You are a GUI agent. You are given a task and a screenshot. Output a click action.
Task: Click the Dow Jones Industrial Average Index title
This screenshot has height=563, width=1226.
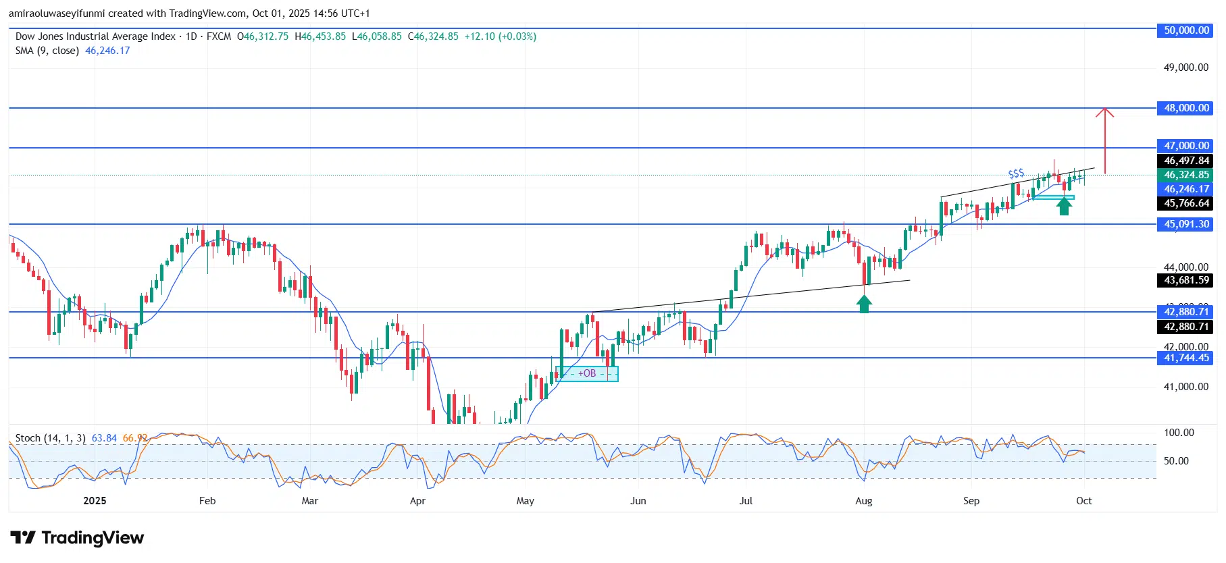(x=95, y=36)
